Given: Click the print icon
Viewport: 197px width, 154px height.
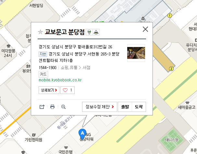Looking at the screenshot, I should 52,107.
